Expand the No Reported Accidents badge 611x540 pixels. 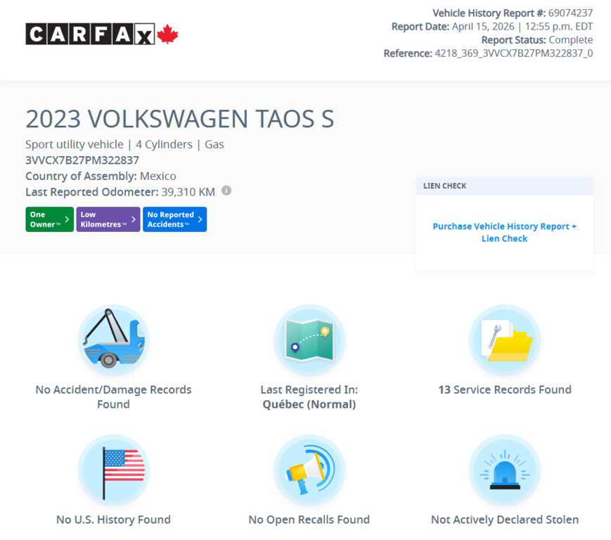click(174, 219)
